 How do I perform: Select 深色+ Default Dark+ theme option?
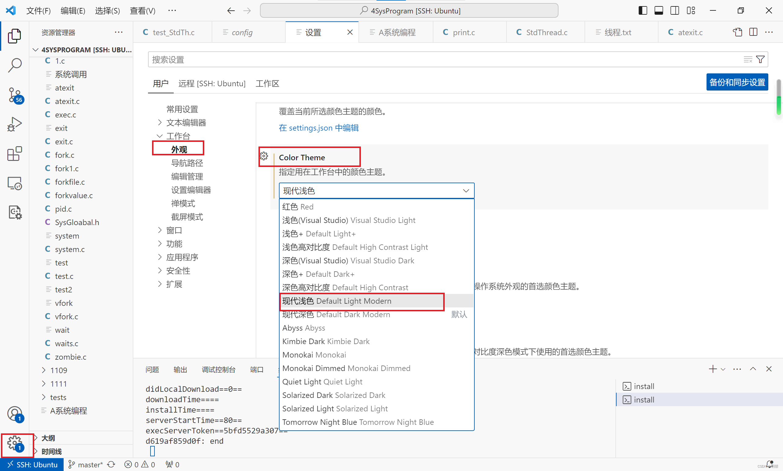(x=318, y=274)
